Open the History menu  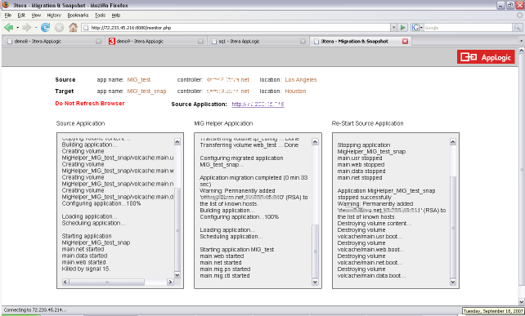(x=54, y=15)
